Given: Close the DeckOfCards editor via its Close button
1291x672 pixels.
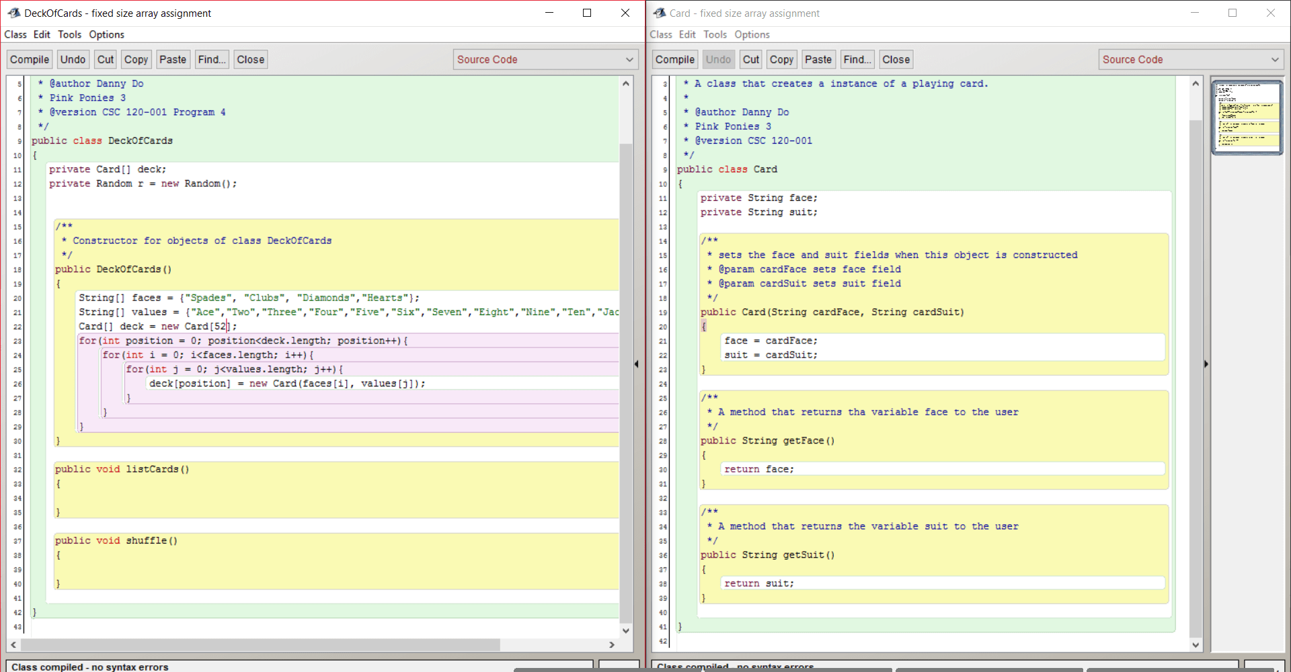Looking at the screenshot, I should 250,59.
